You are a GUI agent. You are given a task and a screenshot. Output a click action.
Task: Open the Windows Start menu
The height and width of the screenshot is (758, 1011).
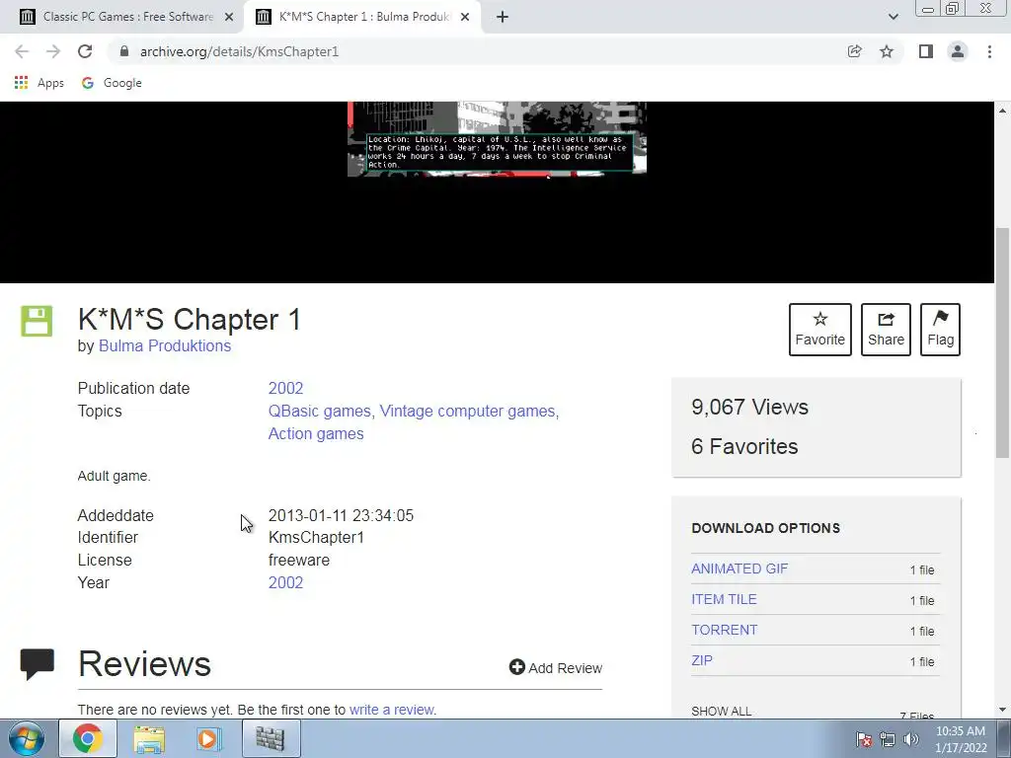pos(27,738)
